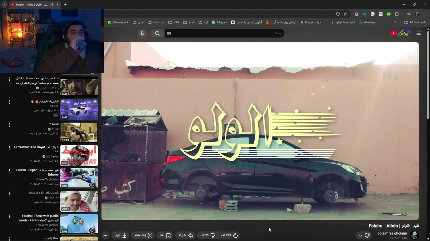Open the Amazon Saudi bookmark
This screenshot has height=241, width=430.
pyautogui.click(x=246, y=22)
